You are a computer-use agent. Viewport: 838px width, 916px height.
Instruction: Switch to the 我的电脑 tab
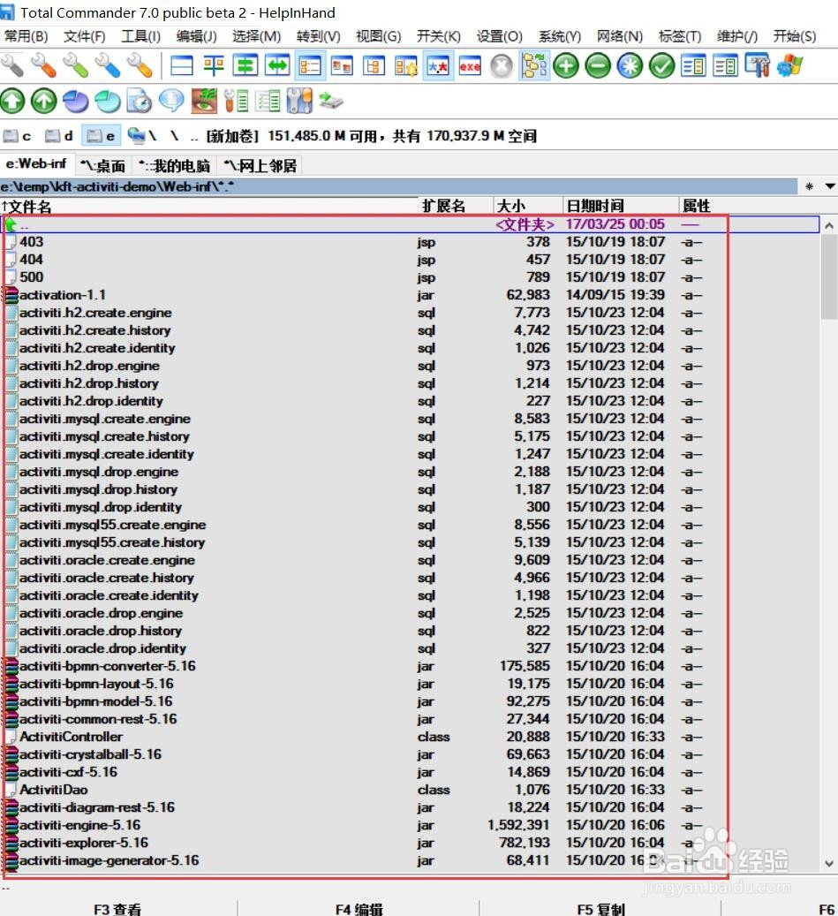coord(174,166)
